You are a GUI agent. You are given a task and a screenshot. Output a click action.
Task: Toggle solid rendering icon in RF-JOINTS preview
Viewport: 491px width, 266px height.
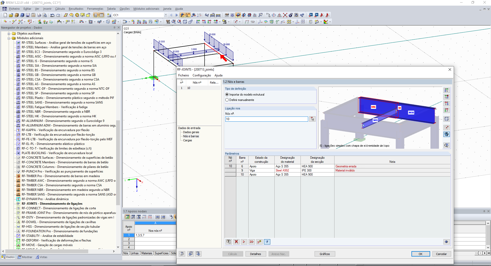click(447, 134)
